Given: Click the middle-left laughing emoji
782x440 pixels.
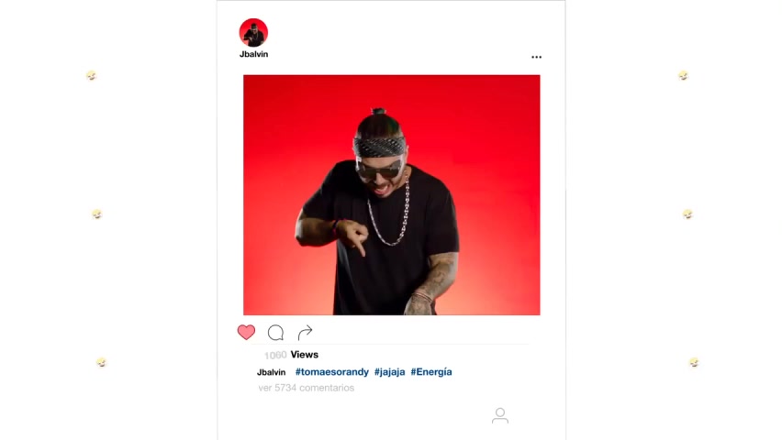Looking at the screenshot, I should point(96,214).
